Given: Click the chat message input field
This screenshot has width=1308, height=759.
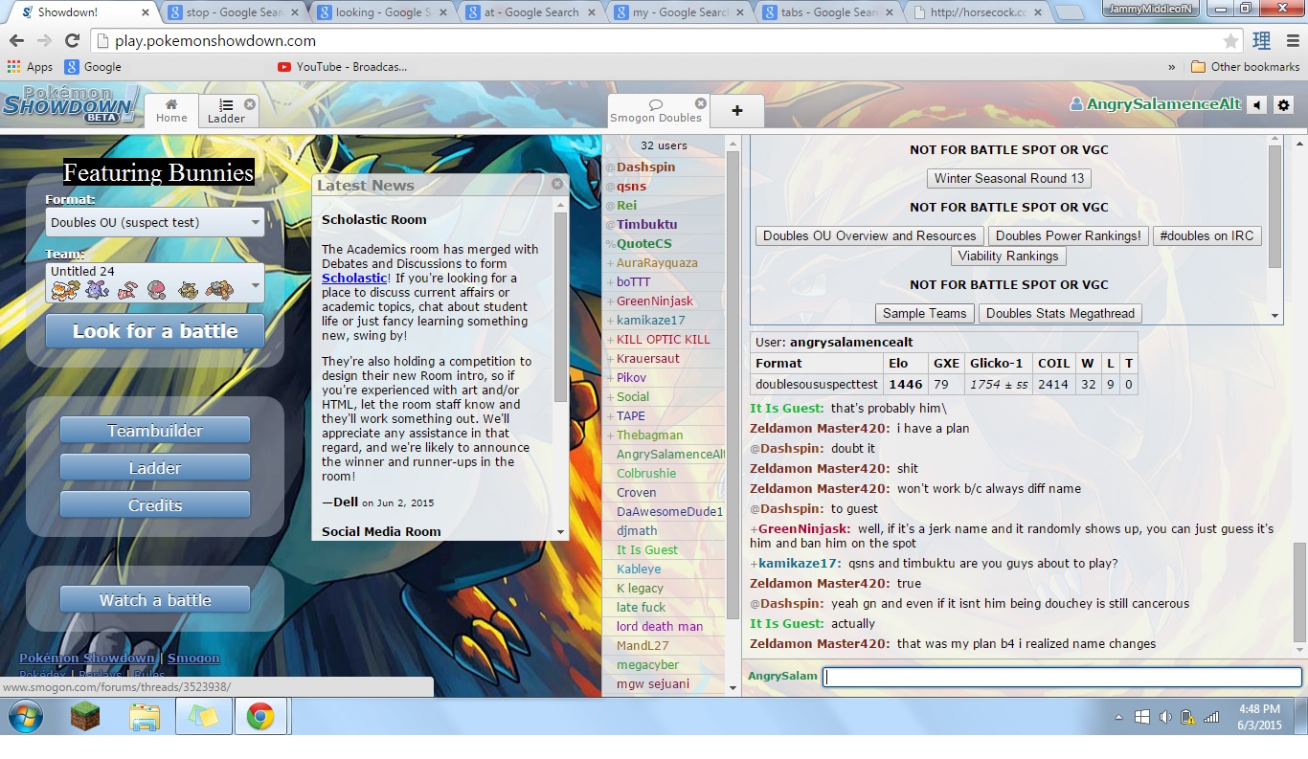Looking at the screenshot, I should 1061,677.
